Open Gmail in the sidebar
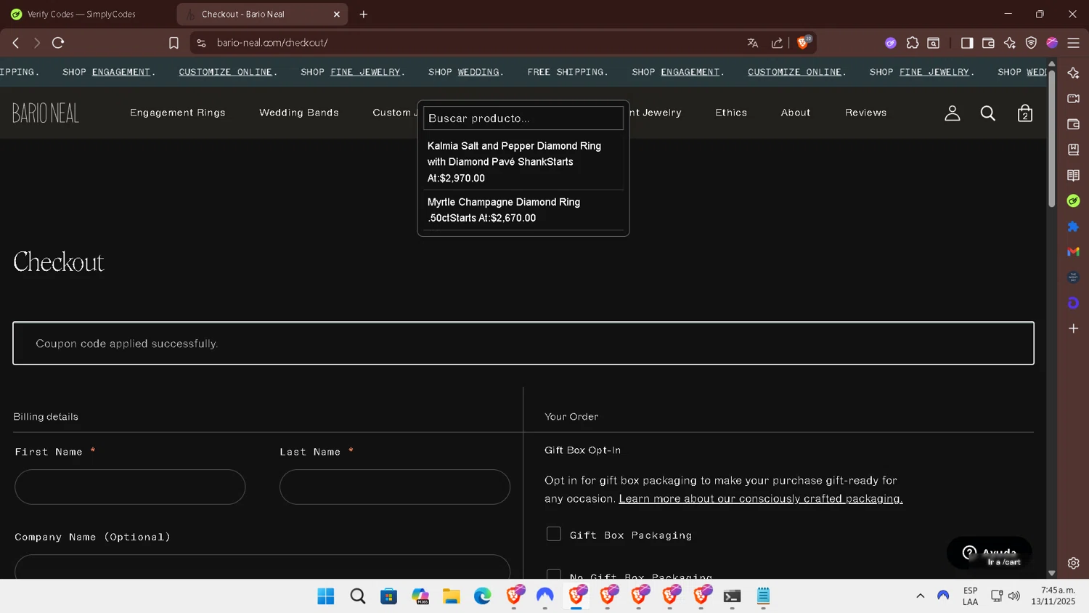The image size is (1089, 613). 1073,252
